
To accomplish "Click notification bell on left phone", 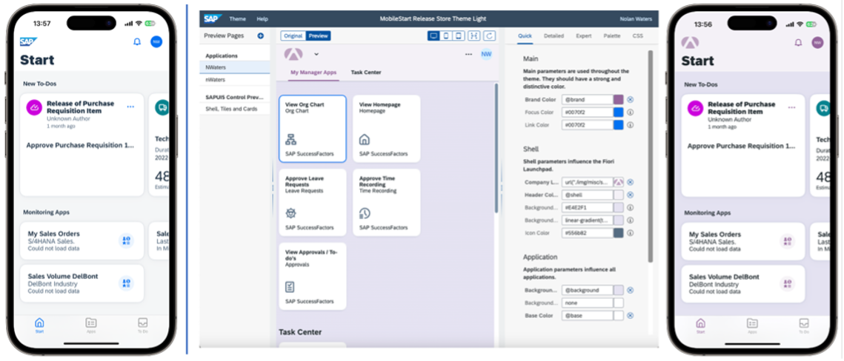I will pyautogui.click(x=137, y=42).
